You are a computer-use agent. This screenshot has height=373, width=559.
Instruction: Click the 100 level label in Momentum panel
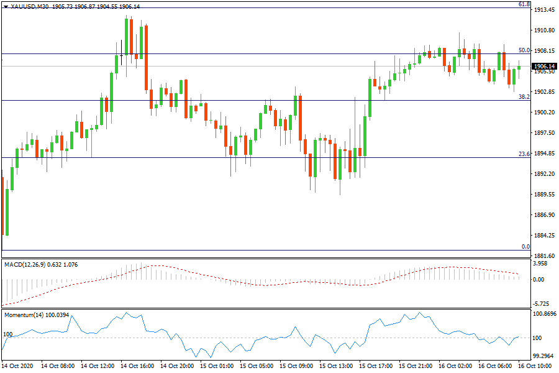coord(8,334)
